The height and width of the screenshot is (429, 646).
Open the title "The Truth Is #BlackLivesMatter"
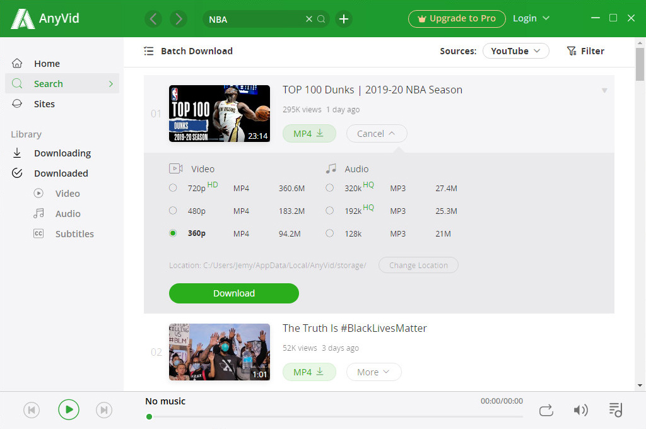click(x=355, y=329)
